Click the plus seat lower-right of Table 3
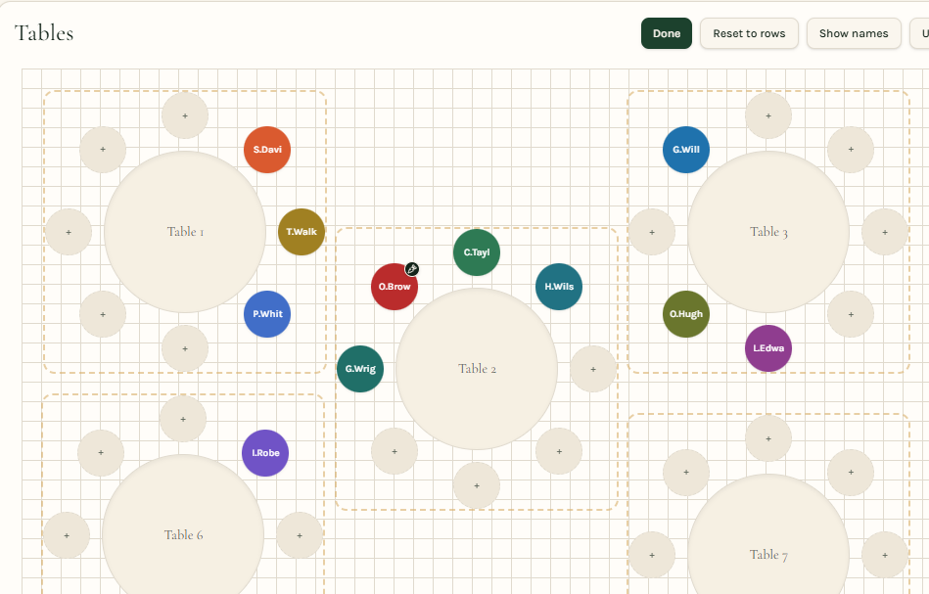Image resolution: width=929 pixels, height=594 pixels. 851,314
